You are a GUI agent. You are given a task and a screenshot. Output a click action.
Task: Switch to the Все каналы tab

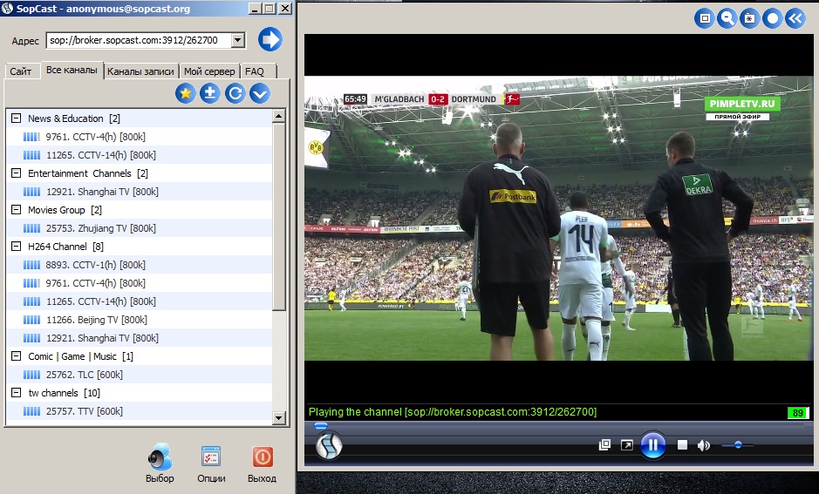click(x=72, y=70)
